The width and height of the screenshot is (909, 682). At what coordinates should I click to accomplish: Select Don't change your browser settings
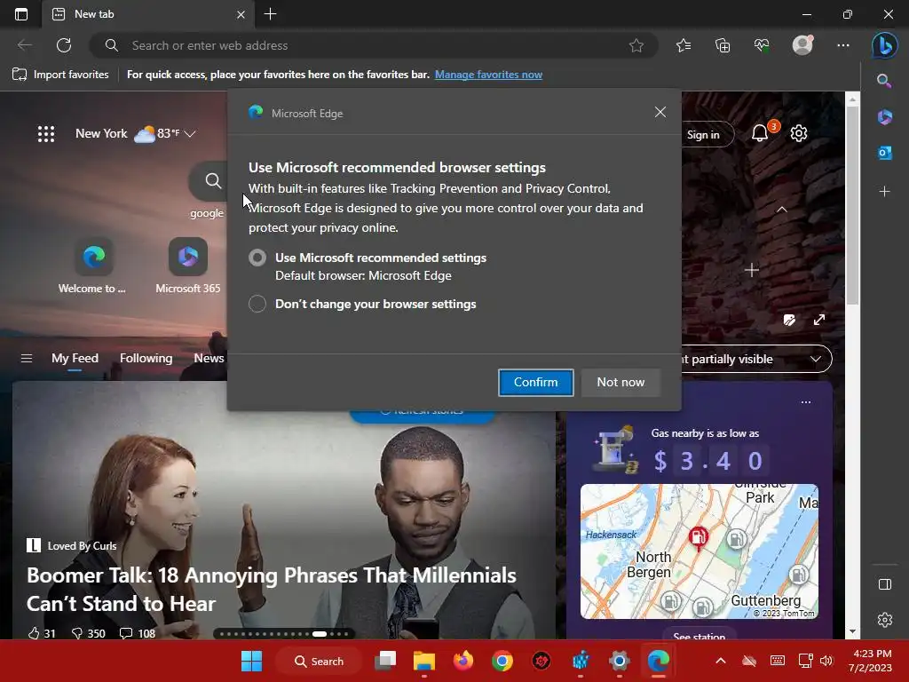pyautogui.click(x=257, y=304)
